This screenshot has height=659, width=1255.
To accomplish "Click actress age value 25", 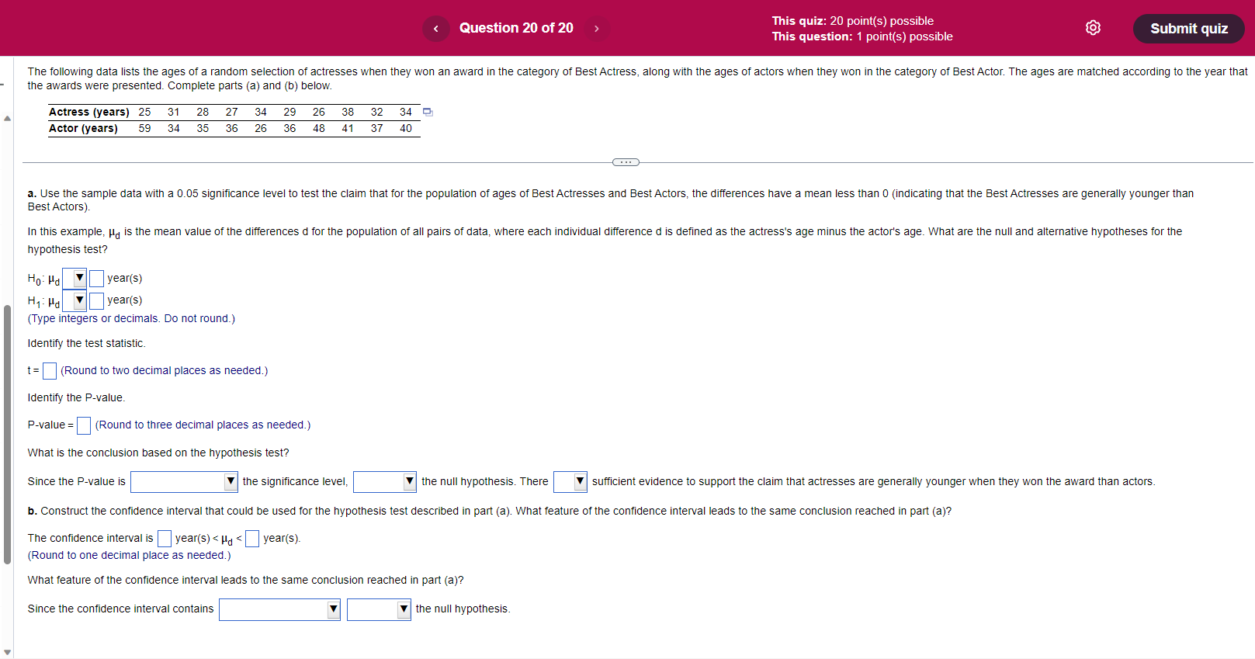I will (144, 112).
